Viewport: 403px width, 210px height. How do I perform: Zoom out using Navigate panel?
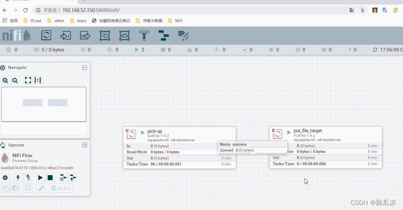point(15,80)
